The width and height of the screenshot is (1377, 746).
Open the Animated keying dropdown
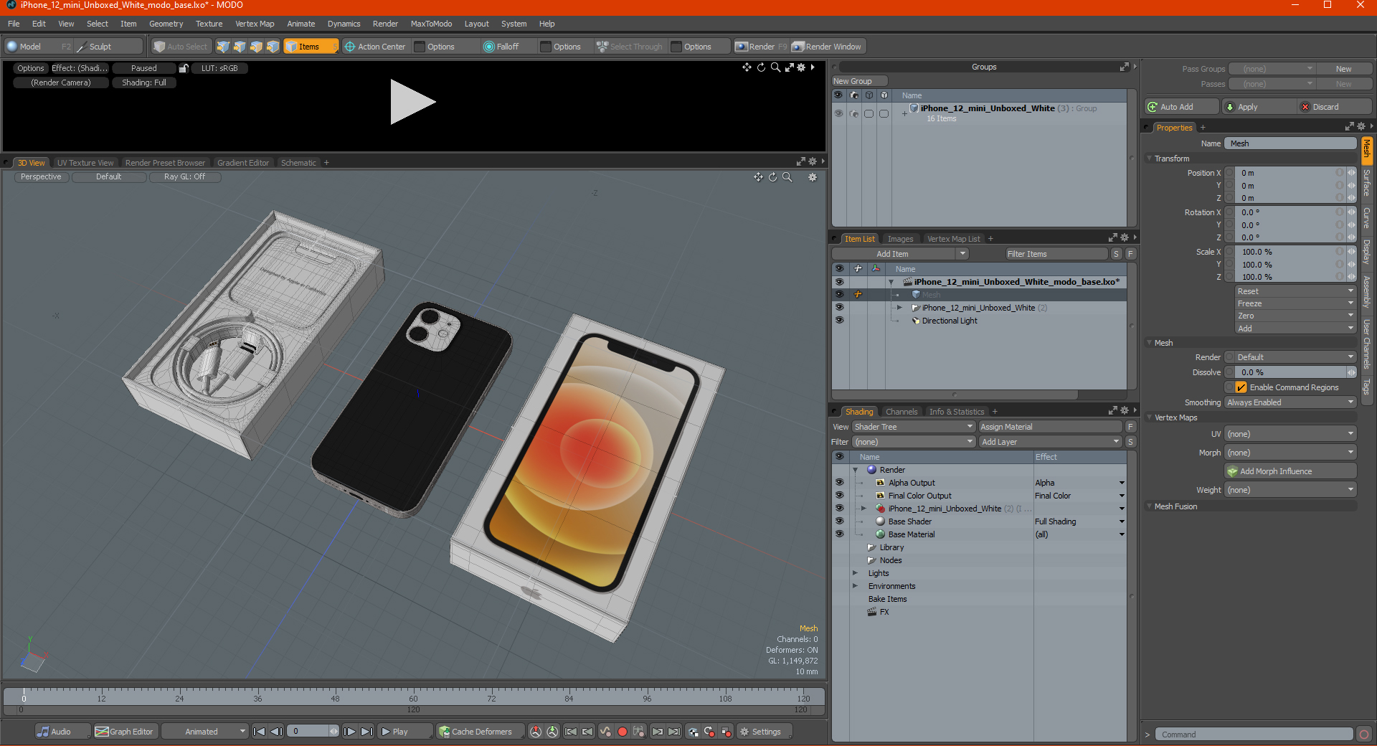(204, 732)
